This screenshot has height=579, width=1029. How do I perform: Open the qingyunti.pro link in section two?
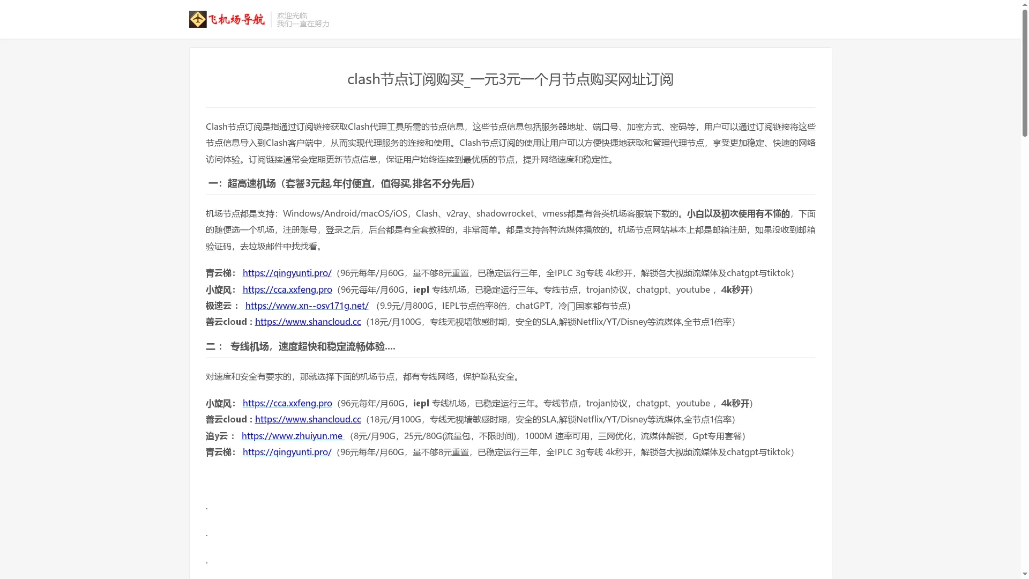287,452
